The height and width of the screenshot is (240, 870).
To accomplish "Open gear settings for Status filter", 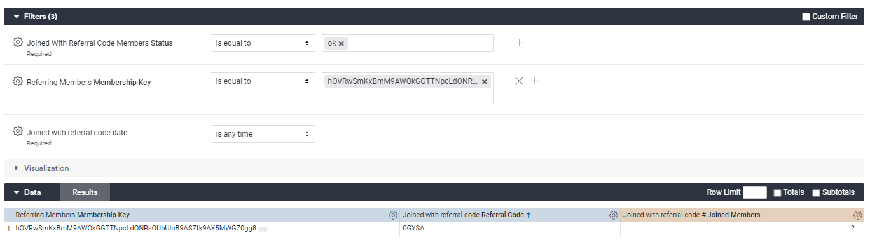I will click(18, 43).
